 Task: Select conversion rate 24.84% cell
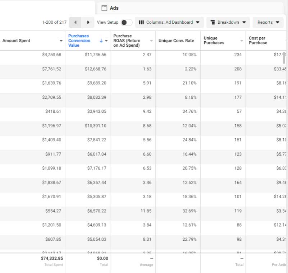[x=189, y=140]
